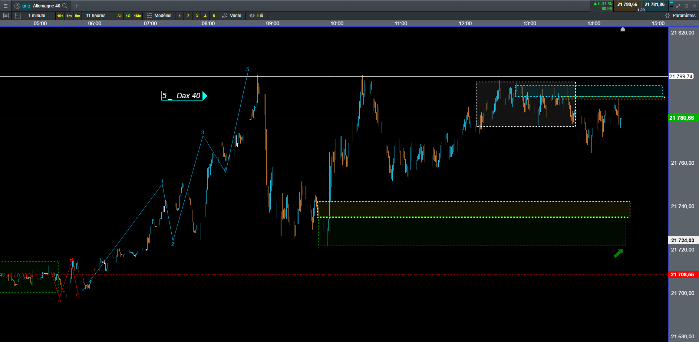Expand the Modèles templates menu
This screenshot has width=699, height=342.
[x=159, y=16]
